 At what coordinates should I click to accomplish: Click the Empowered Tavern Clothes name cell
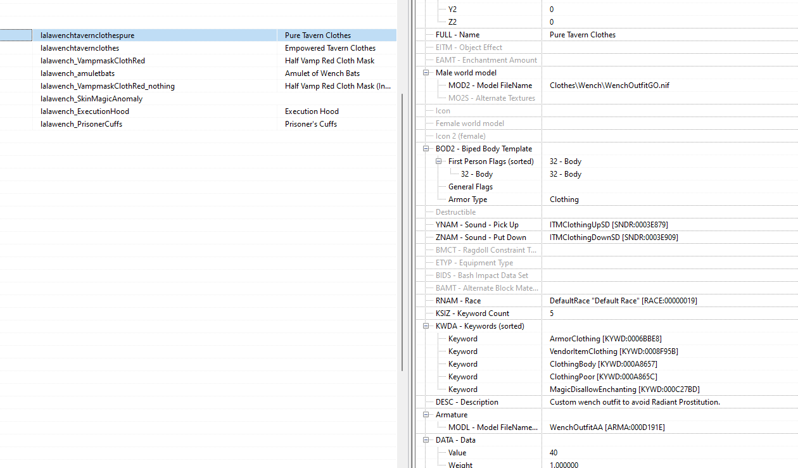[337, 48]
